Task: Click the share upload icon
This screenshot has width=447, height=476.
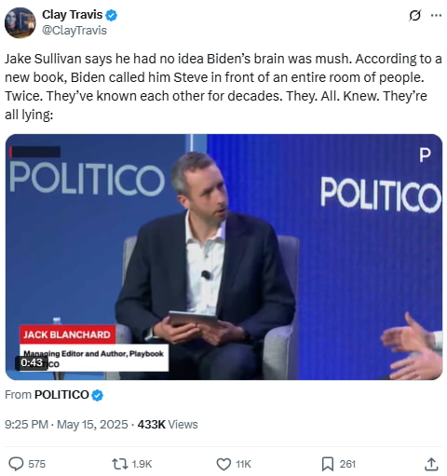Action: 431,464
